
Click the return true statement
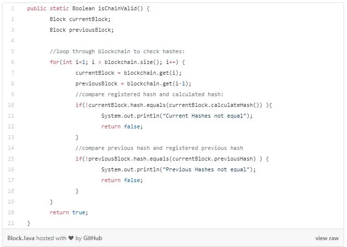point(69,212)
